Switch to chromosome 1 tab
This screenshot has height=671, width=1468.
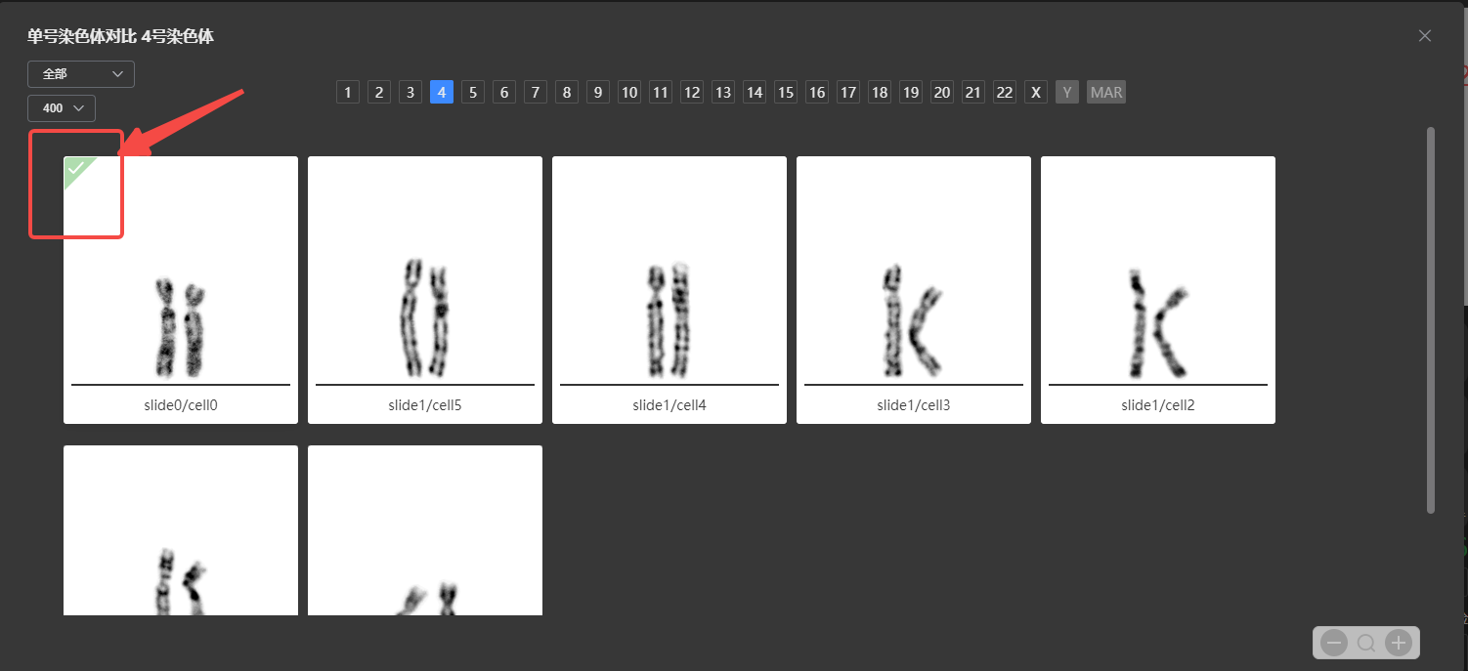(x=348, y=93)
